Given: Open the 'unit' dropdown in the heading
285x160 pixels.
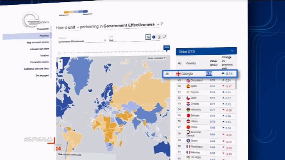Looking at the screenshot, I should pos(73,27).
